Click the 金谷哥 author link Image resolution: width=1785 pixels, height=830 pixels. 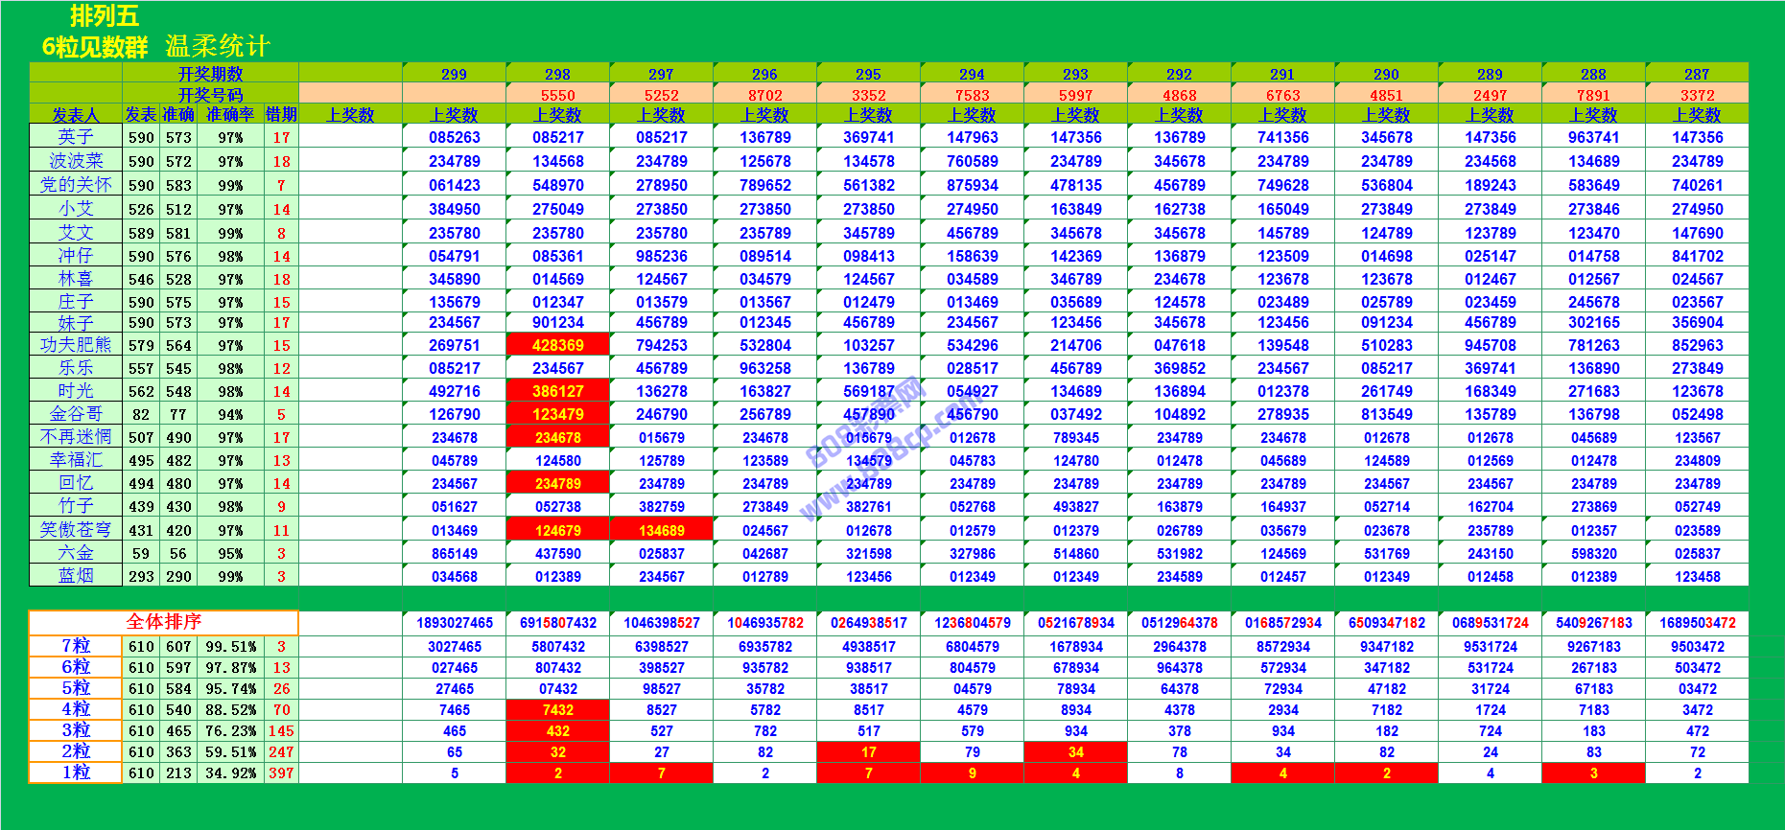[76, 414]
